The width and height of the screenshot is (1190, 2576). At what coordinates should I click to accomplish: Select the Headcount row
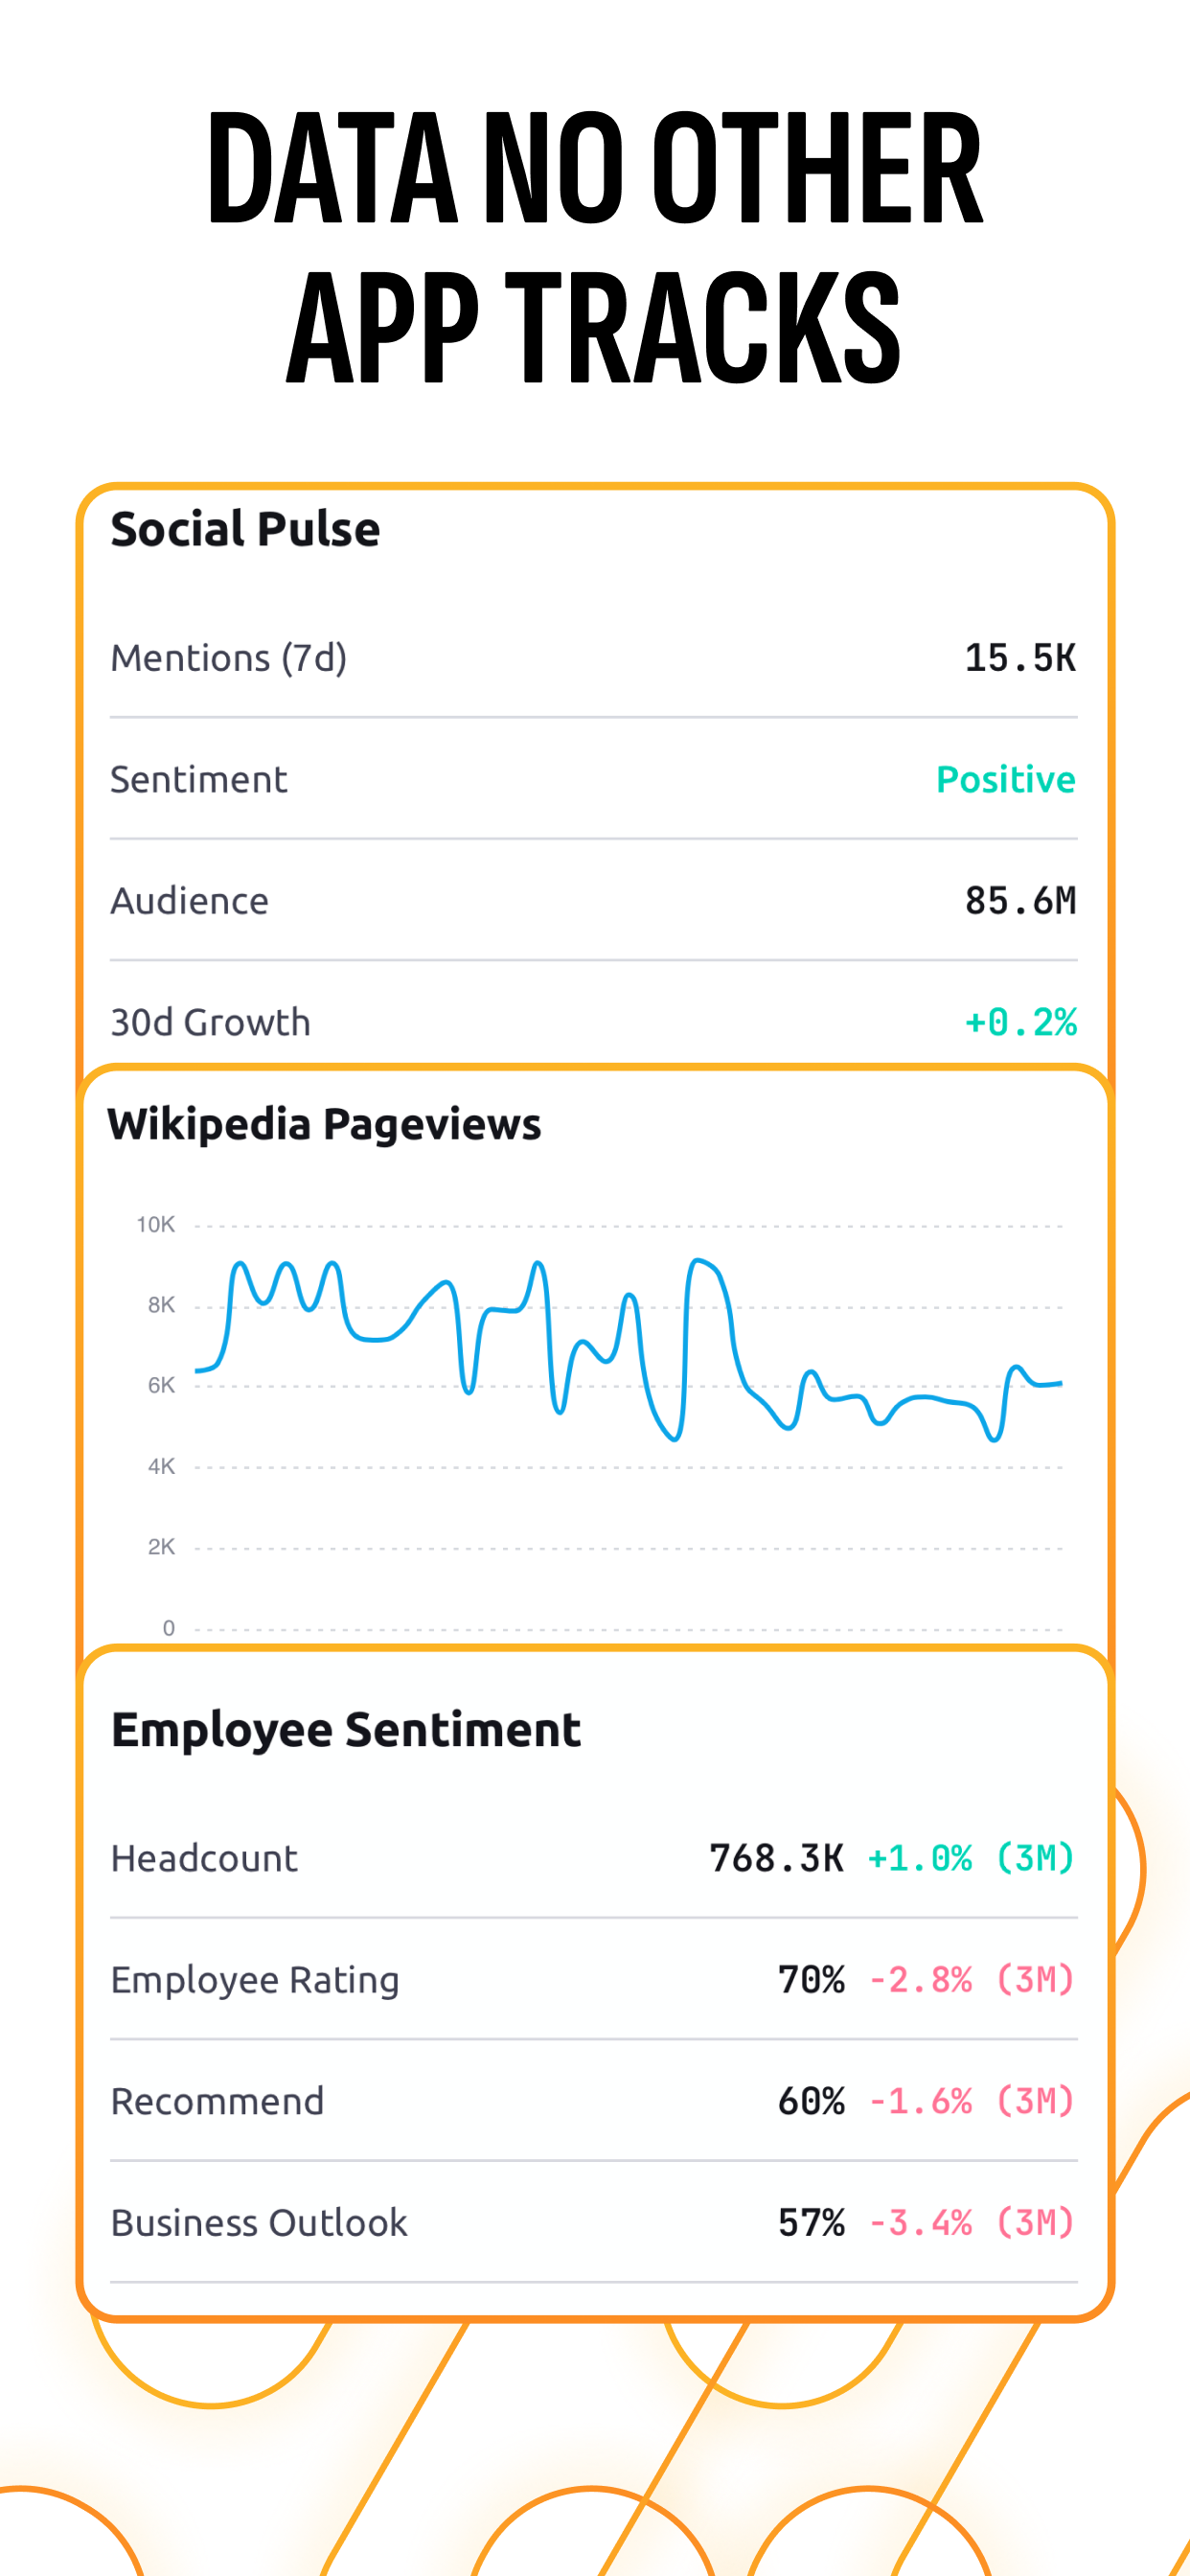click(593, 1859)
